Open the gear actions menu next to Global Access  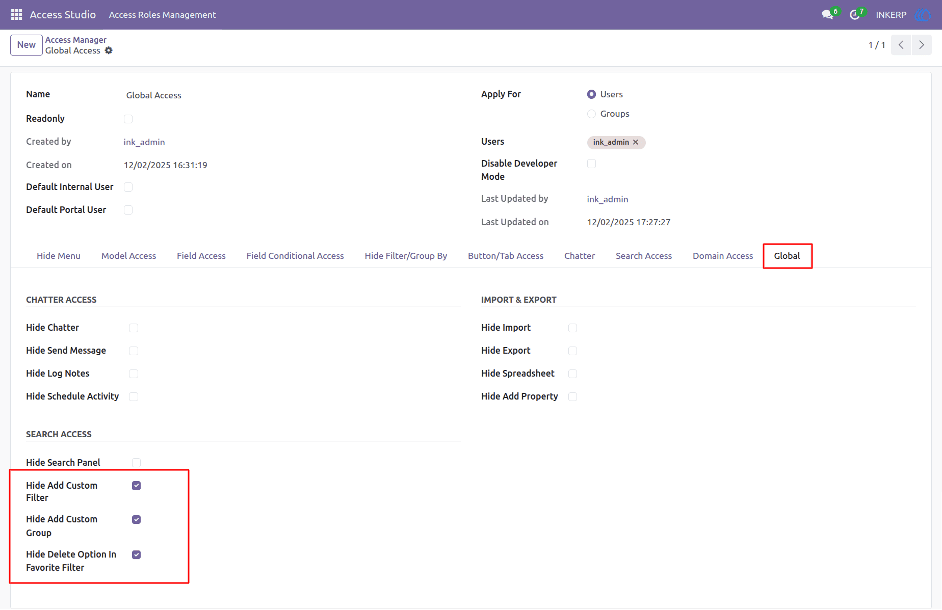109,50
